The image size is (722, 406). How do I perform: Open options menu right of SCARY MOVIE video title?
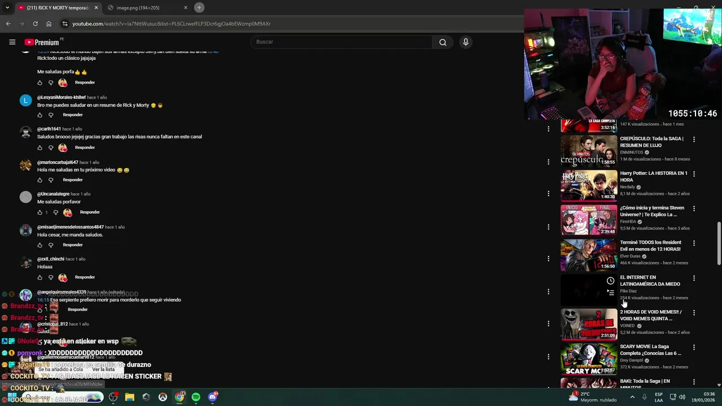coord(694,347)
